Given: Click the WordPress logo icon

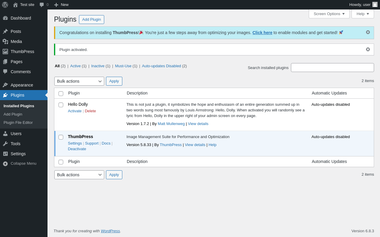Looking at the screenshot, I should point(5,5).
